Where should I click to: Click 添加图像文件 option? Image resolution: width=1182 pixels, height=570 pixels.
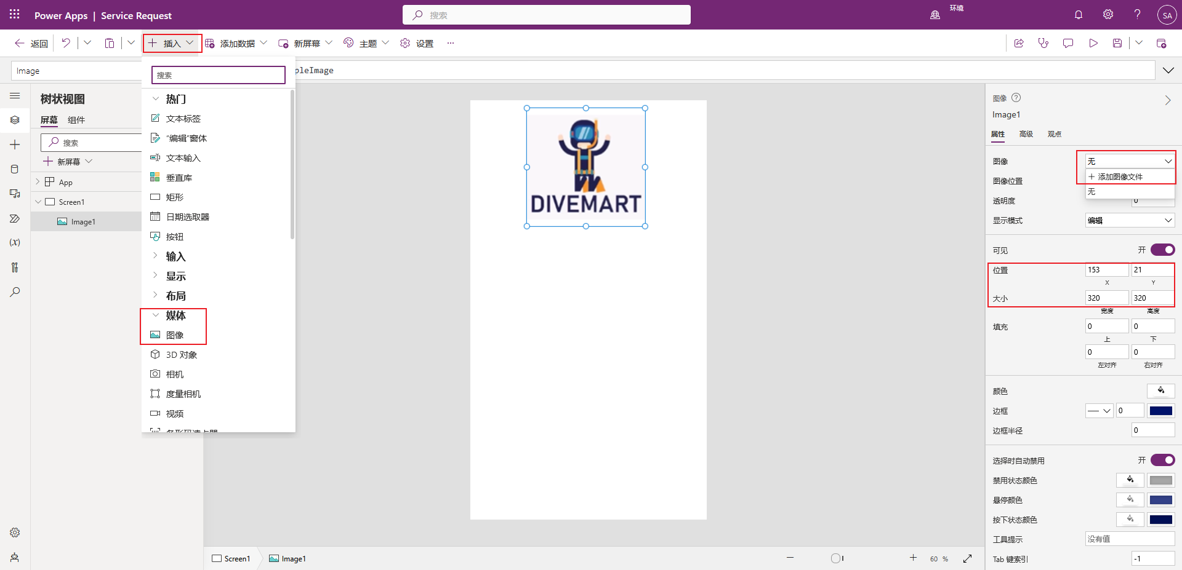(x=1130, y=176)
